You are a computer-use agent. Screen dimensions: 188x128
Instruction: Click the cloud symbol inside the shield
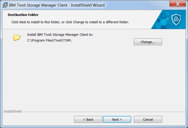[176, 19]
